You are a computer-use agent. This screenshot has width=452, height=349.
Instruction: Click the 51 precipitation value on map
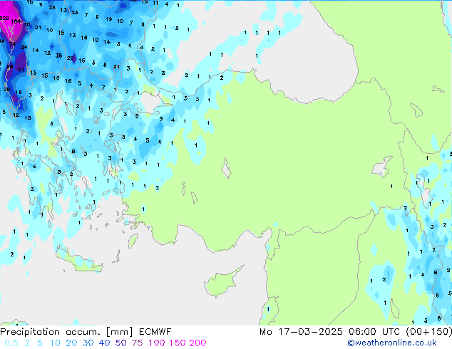[21, 70]
